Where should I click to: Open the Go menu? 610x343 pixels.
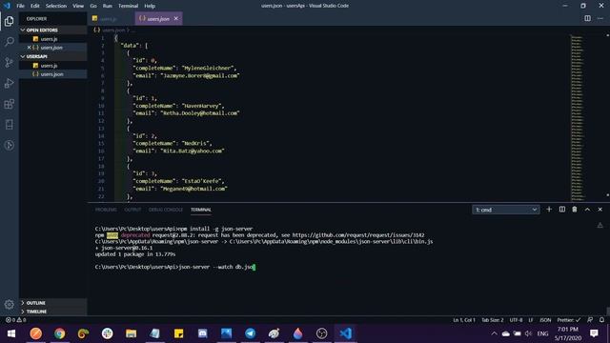point(93,6)
